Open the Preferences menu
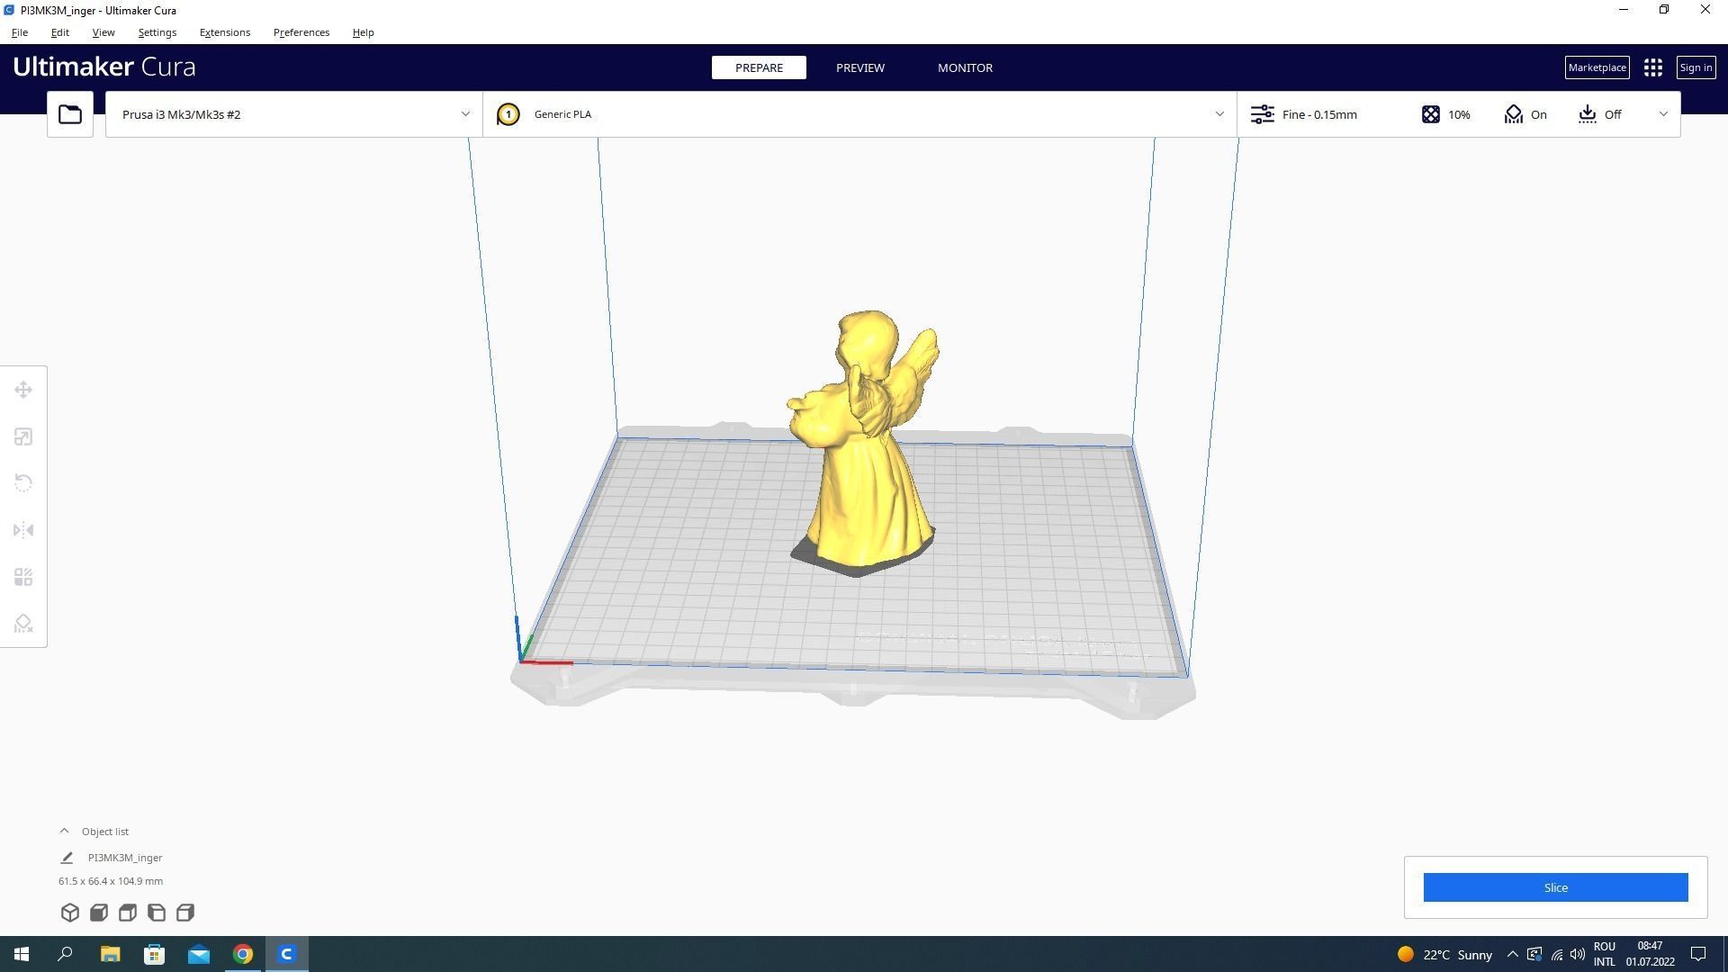1728x972 pixels. point(301,32)
